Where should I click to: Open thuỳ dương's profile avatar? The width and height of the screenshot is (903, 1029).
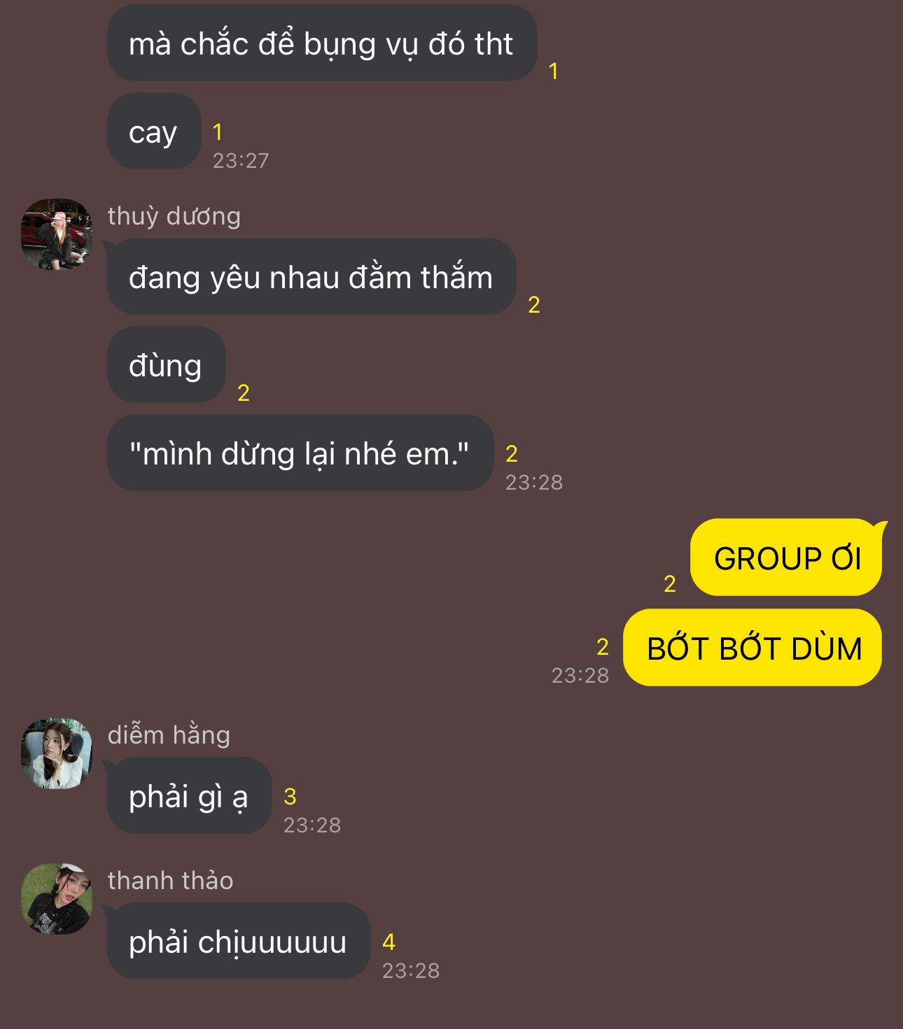pos(57,234)
